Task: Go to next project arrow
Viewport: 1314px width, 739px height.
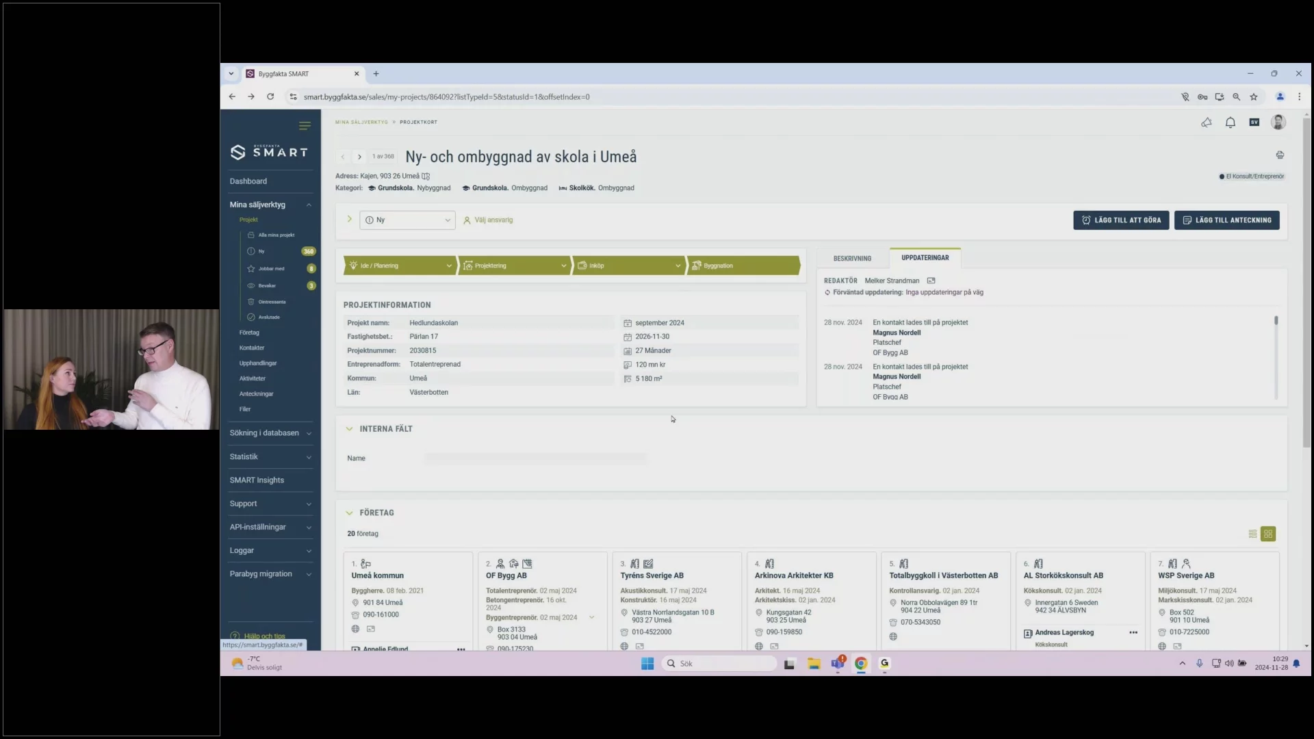Action: [359, 157]
